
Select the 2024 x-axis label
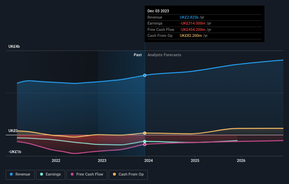pyautogui.click(x=149, y=160)
